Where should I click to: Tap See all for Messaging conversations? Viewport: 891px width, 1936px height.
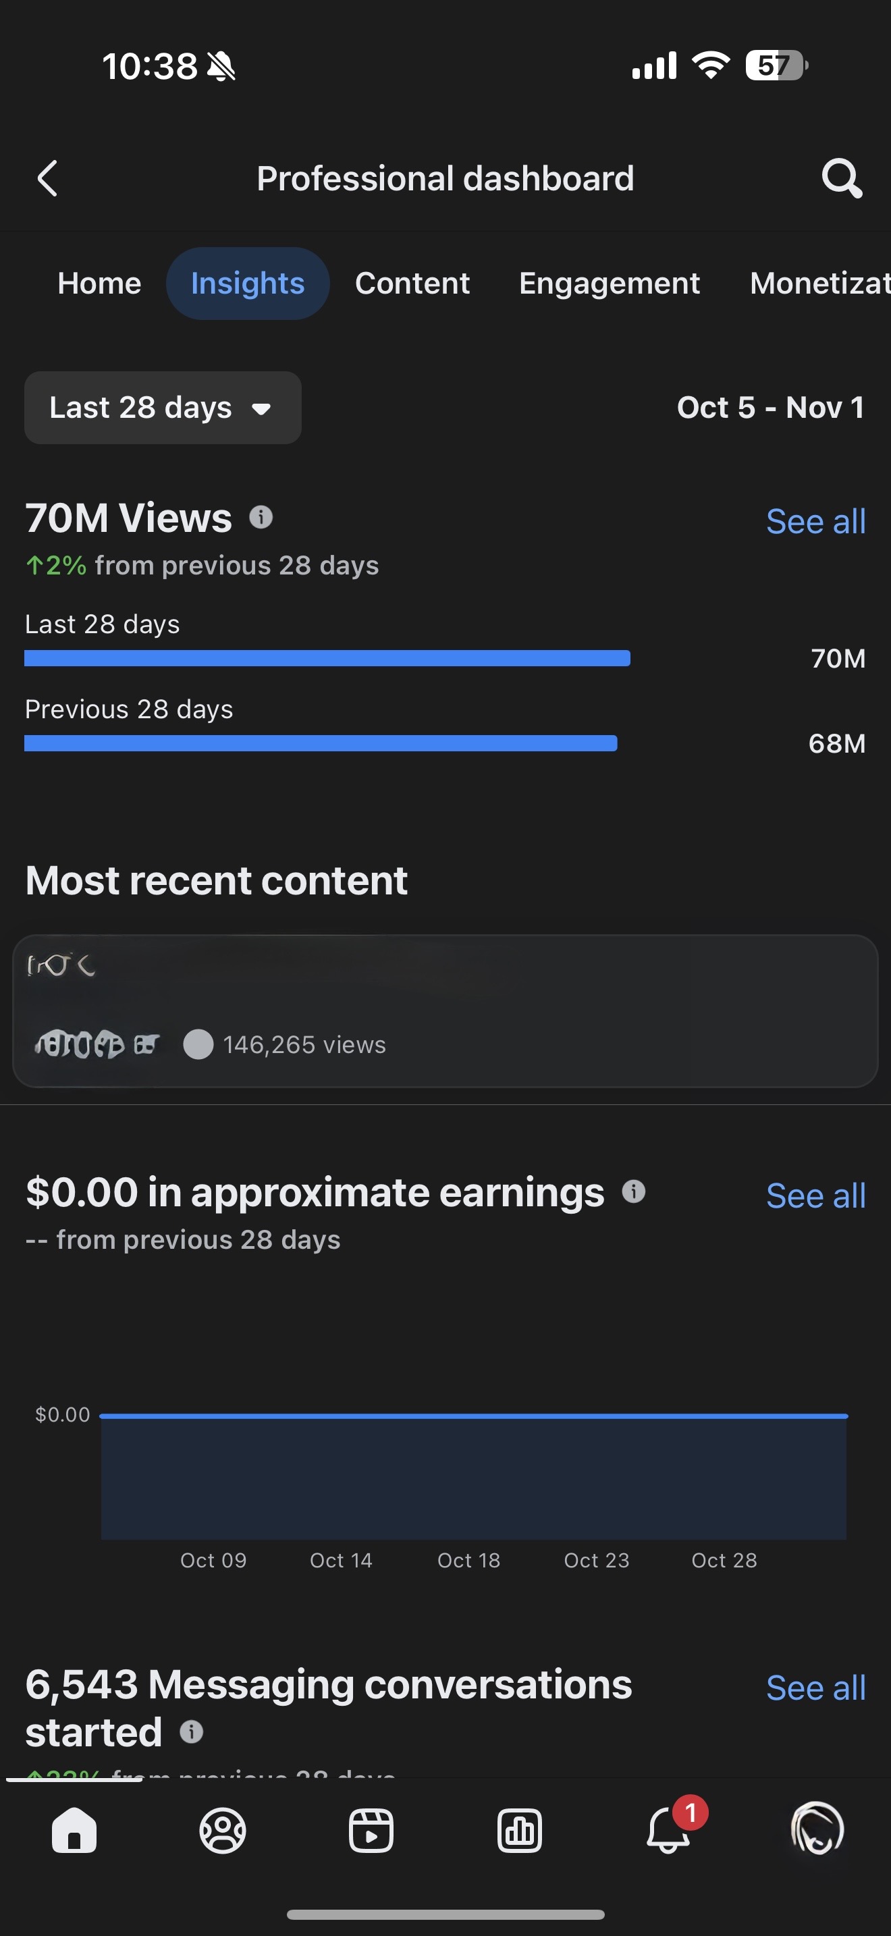(815, 1688)
